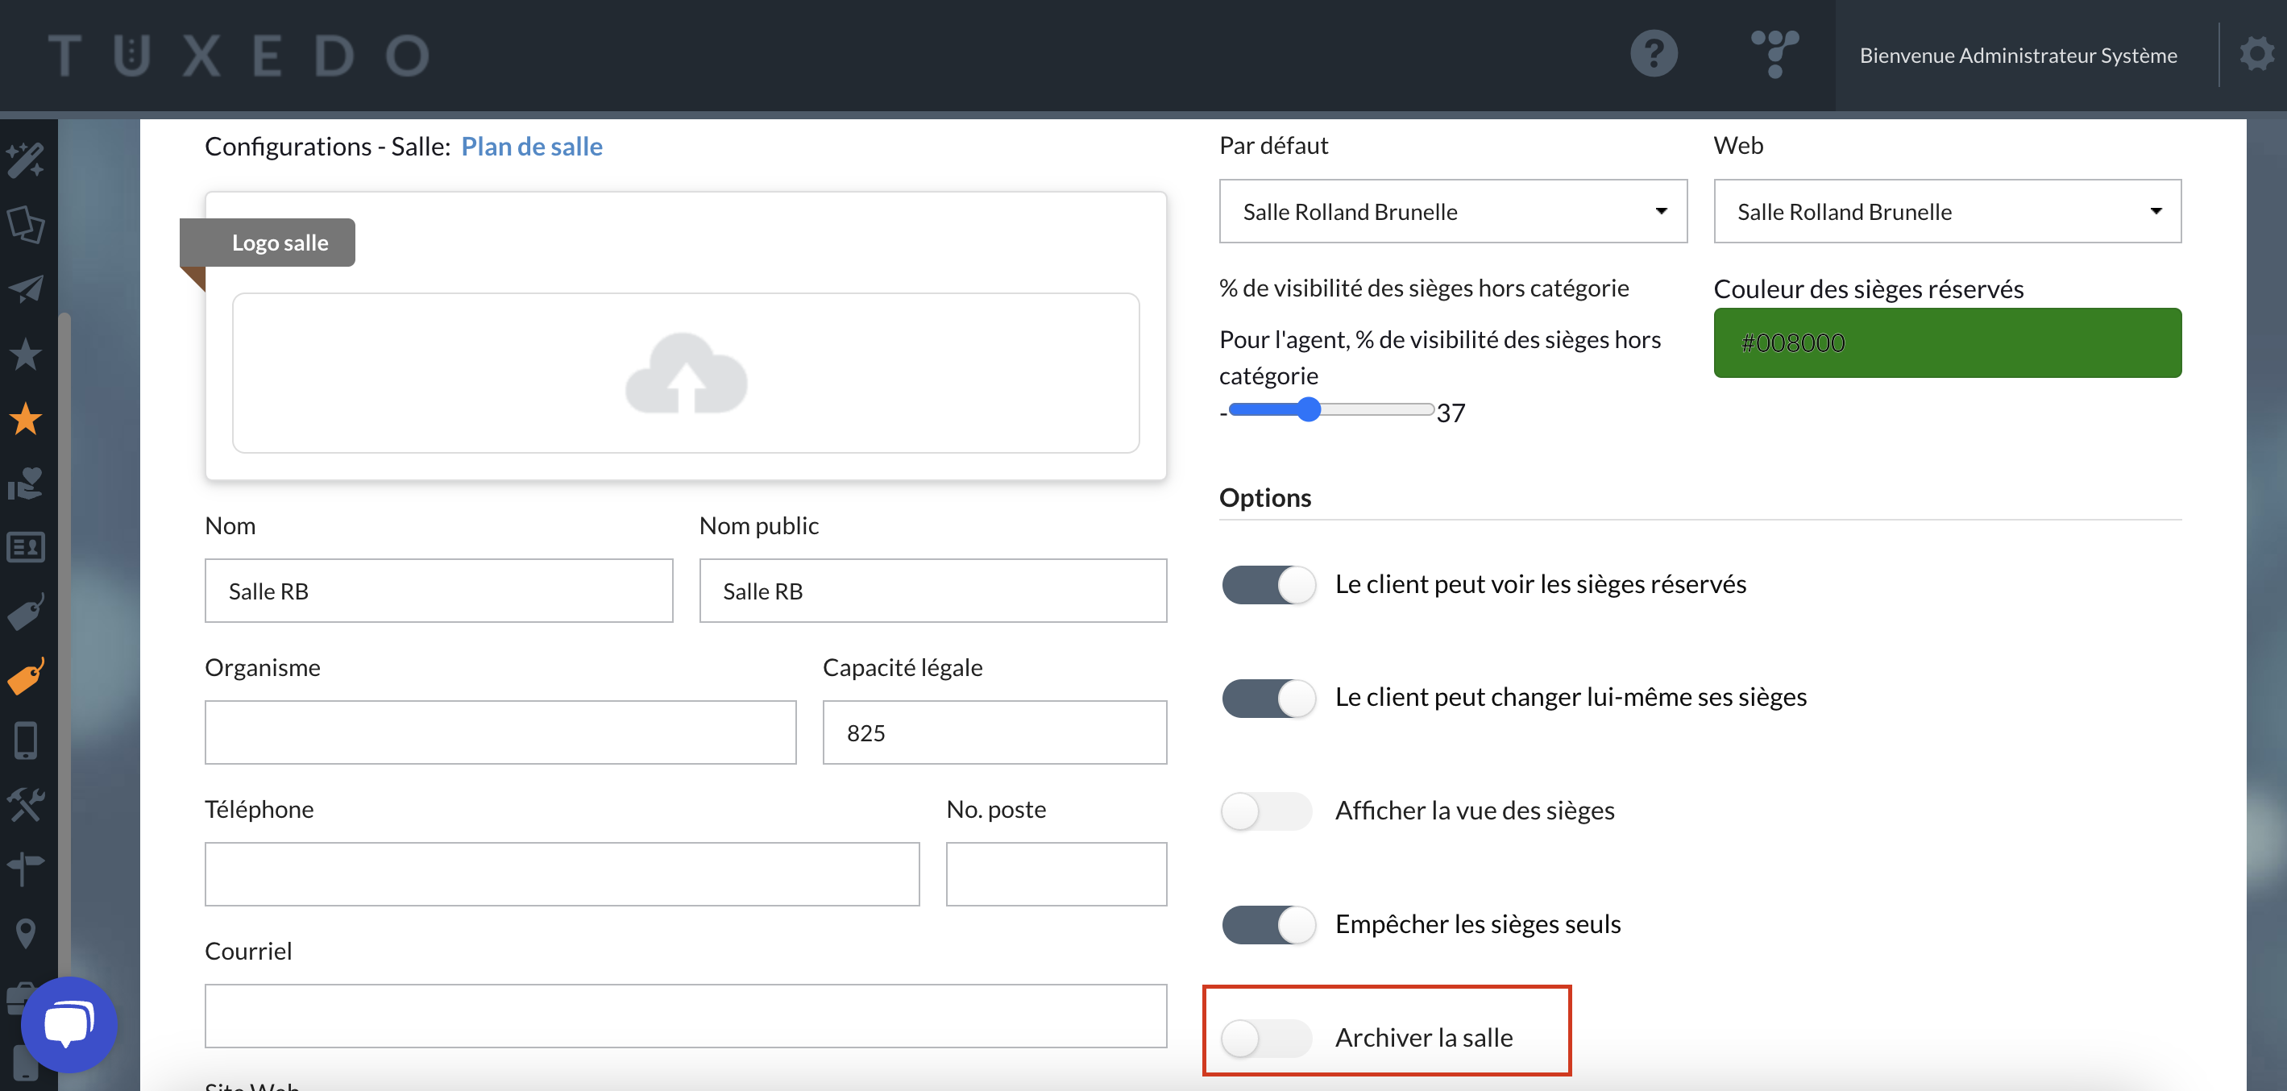Toggle 'Le client peut voir les sièges réservés'
This screenshot has width=2287, height=1091.
(x=1268, y=584)
